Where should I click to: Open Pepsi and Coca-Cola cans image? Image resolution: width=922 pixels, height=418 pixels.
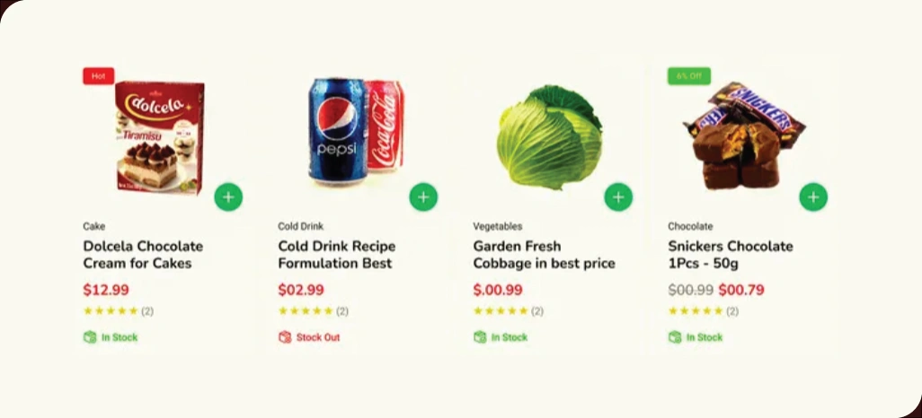point(357,132)
